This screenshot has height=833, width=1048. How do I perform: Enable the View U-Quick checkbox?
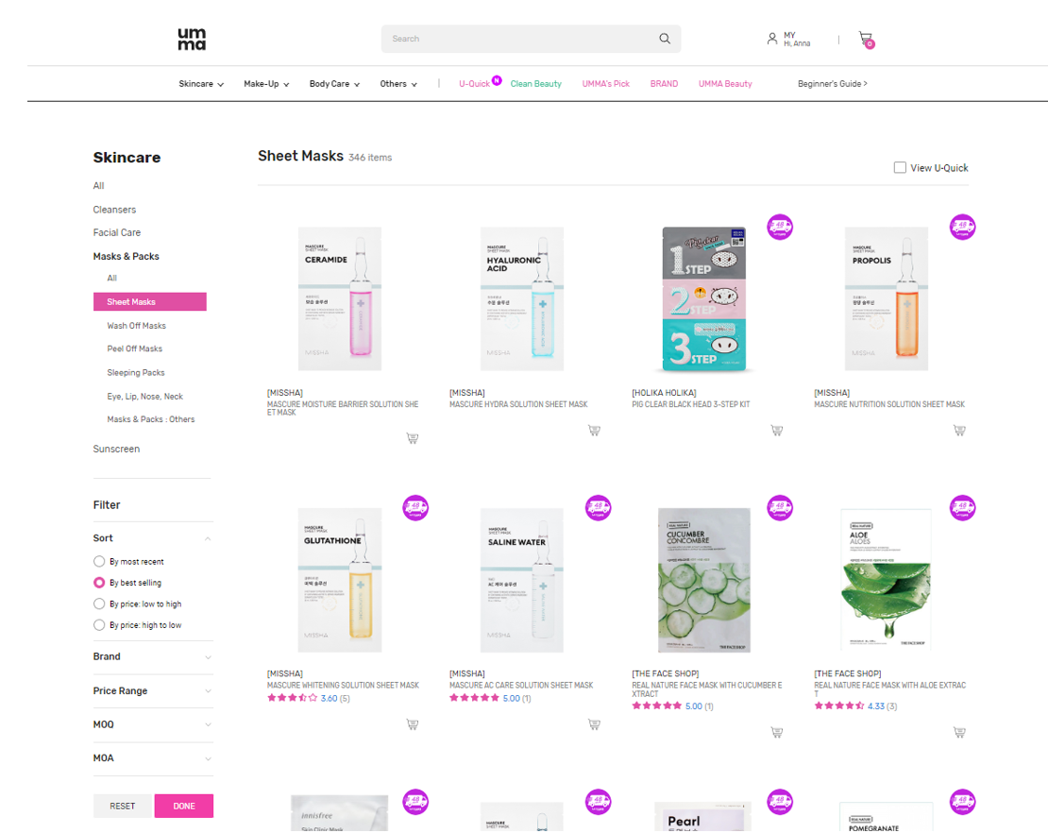tap(900, 168)
